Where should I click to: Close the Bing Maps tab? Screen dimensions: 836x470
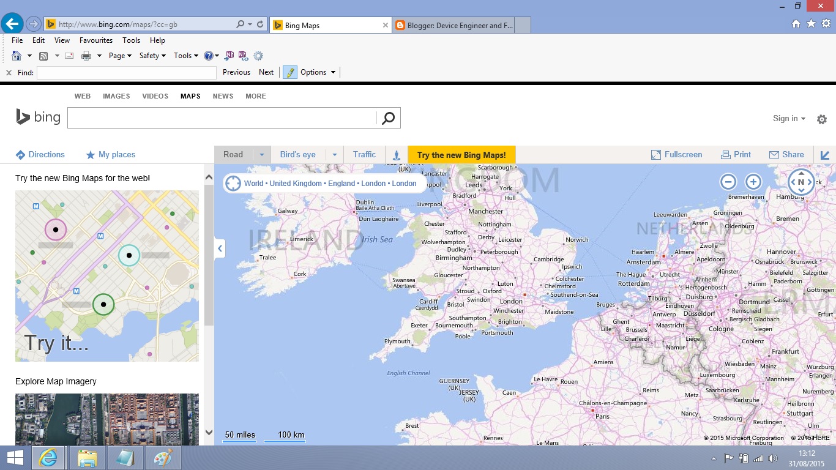coord(385,25)
